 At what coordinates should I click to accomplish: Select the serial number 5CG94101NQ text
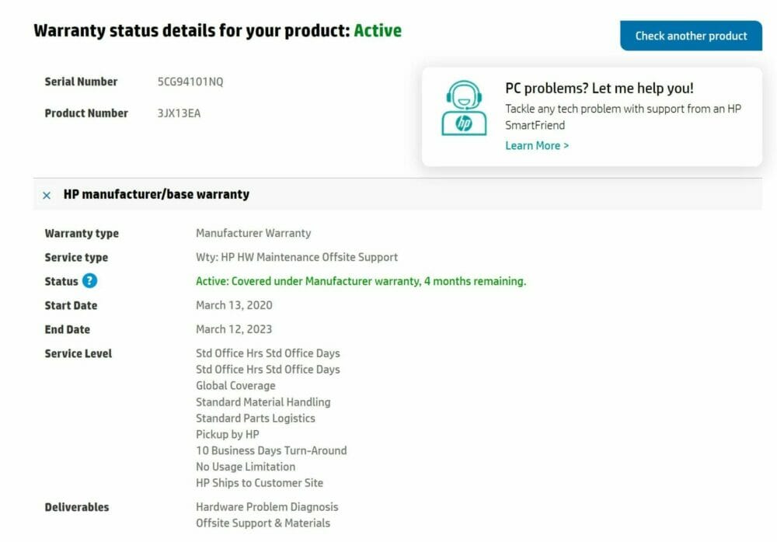coord(190,82)
